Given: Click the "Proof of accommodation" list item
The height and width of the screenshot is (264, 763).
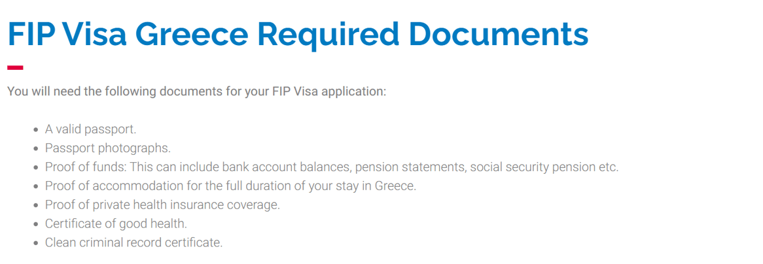Looking at the screenshot, I should click(x=230, y=186).
